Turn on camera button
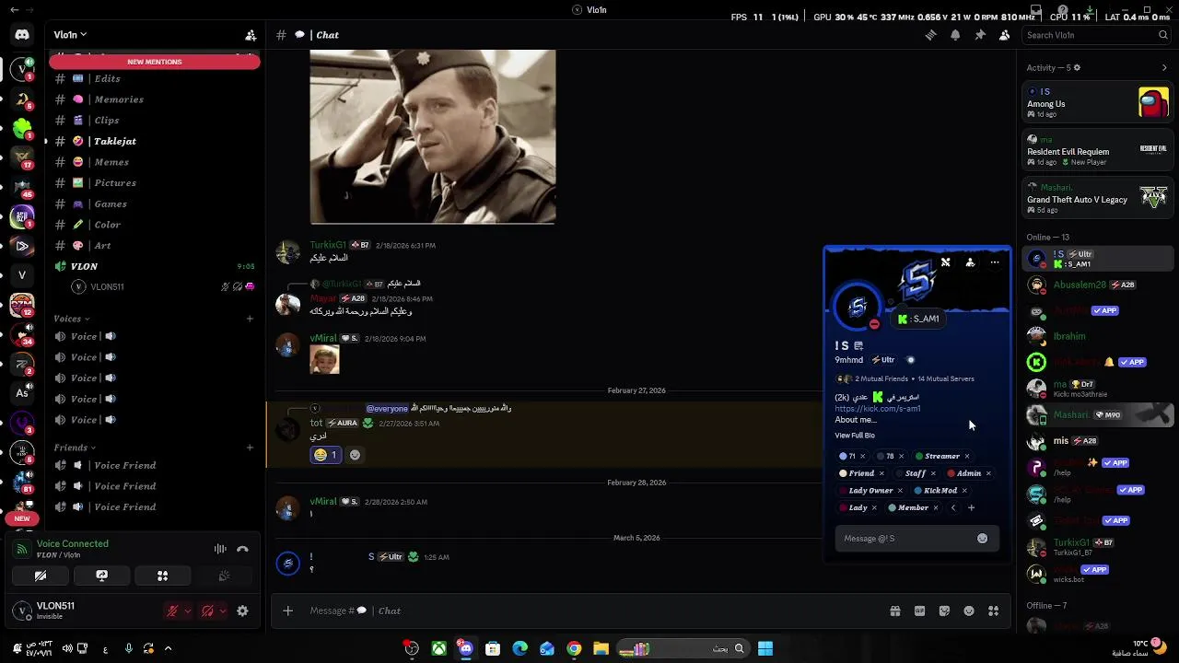Image resolution: width=1179 pixels, height=663 pixels. [41, 576]
